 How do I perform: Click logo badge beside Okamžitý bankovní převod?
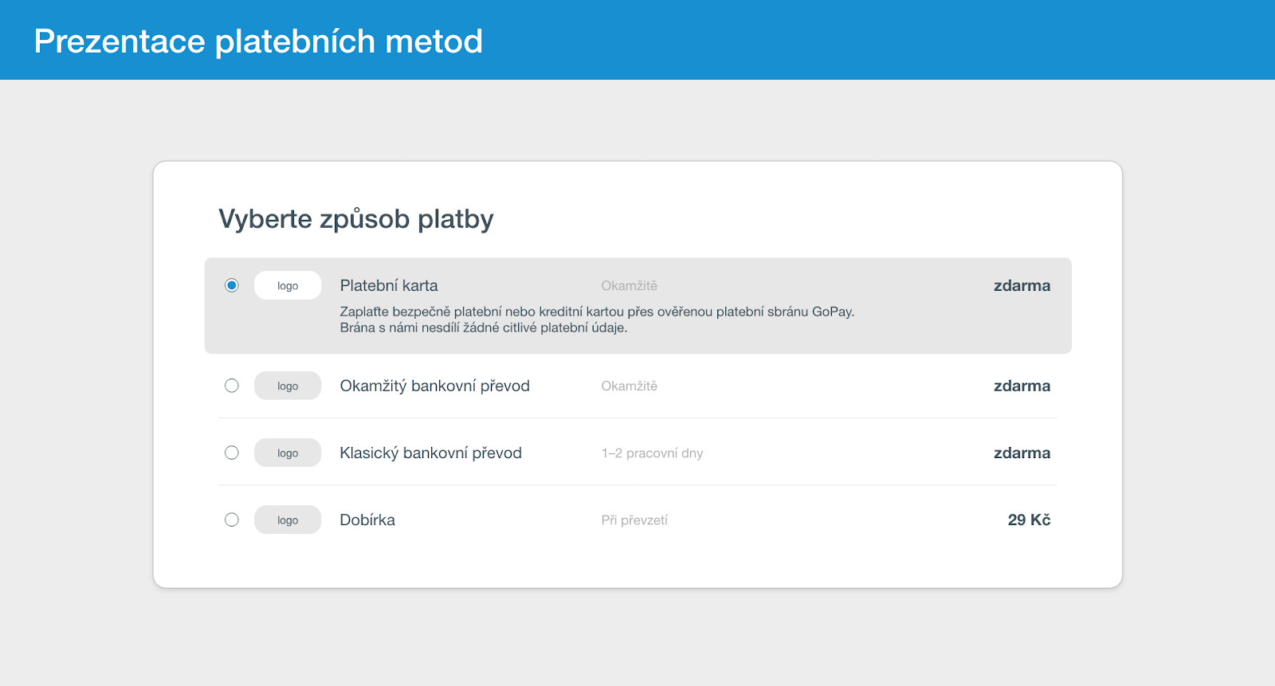click(288, 386)
